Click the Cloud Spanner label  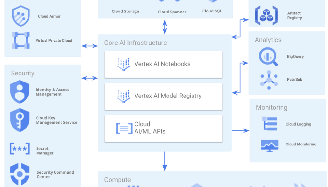[172, 12]
